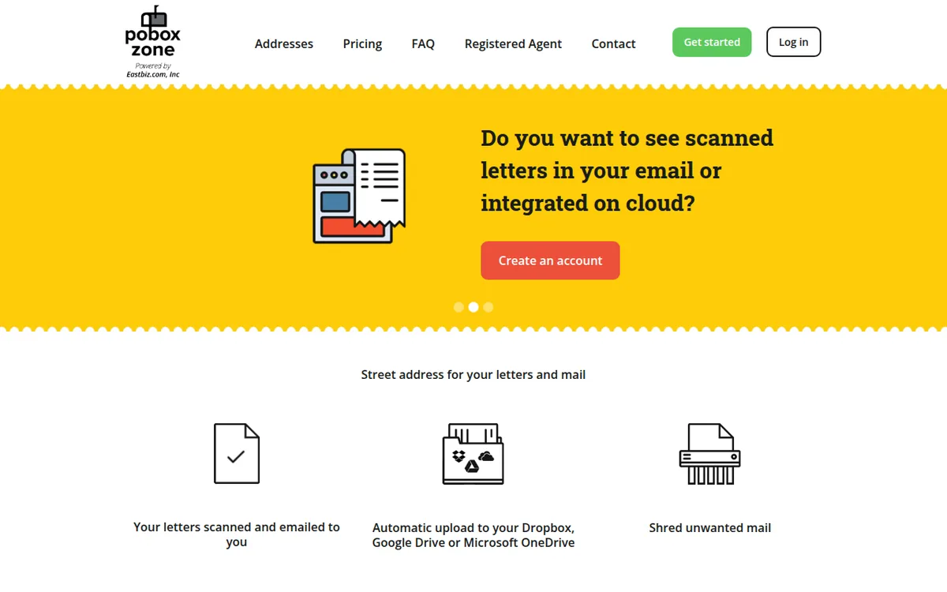This screenshot has width=947, height=592.
Task: Click the 'Shred unwanted mail' text
Action: [710, 527]
